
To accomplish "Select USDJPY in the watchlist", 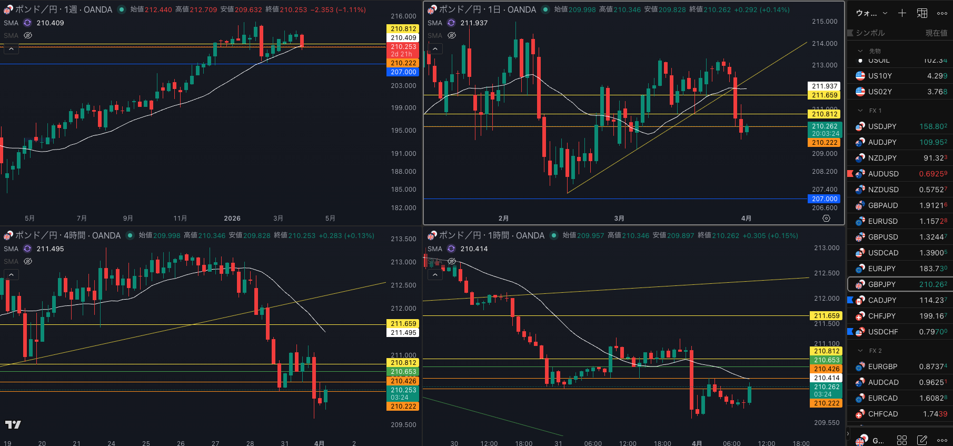I will 882,126.
